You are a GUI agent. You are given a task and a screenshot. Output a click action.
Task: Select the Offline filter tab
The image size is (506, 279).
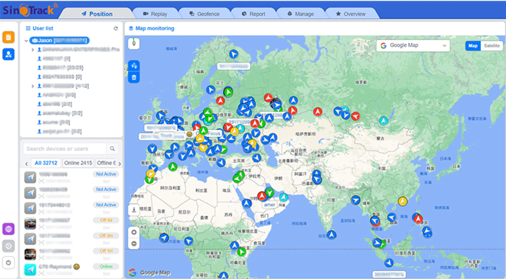tap(106, 163)
